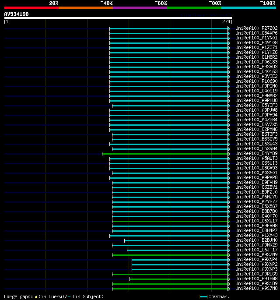Click end arrow of UniRef100_B4YYB9 alignment
This screenshot has height=300, width=280.
pos(229,154)
